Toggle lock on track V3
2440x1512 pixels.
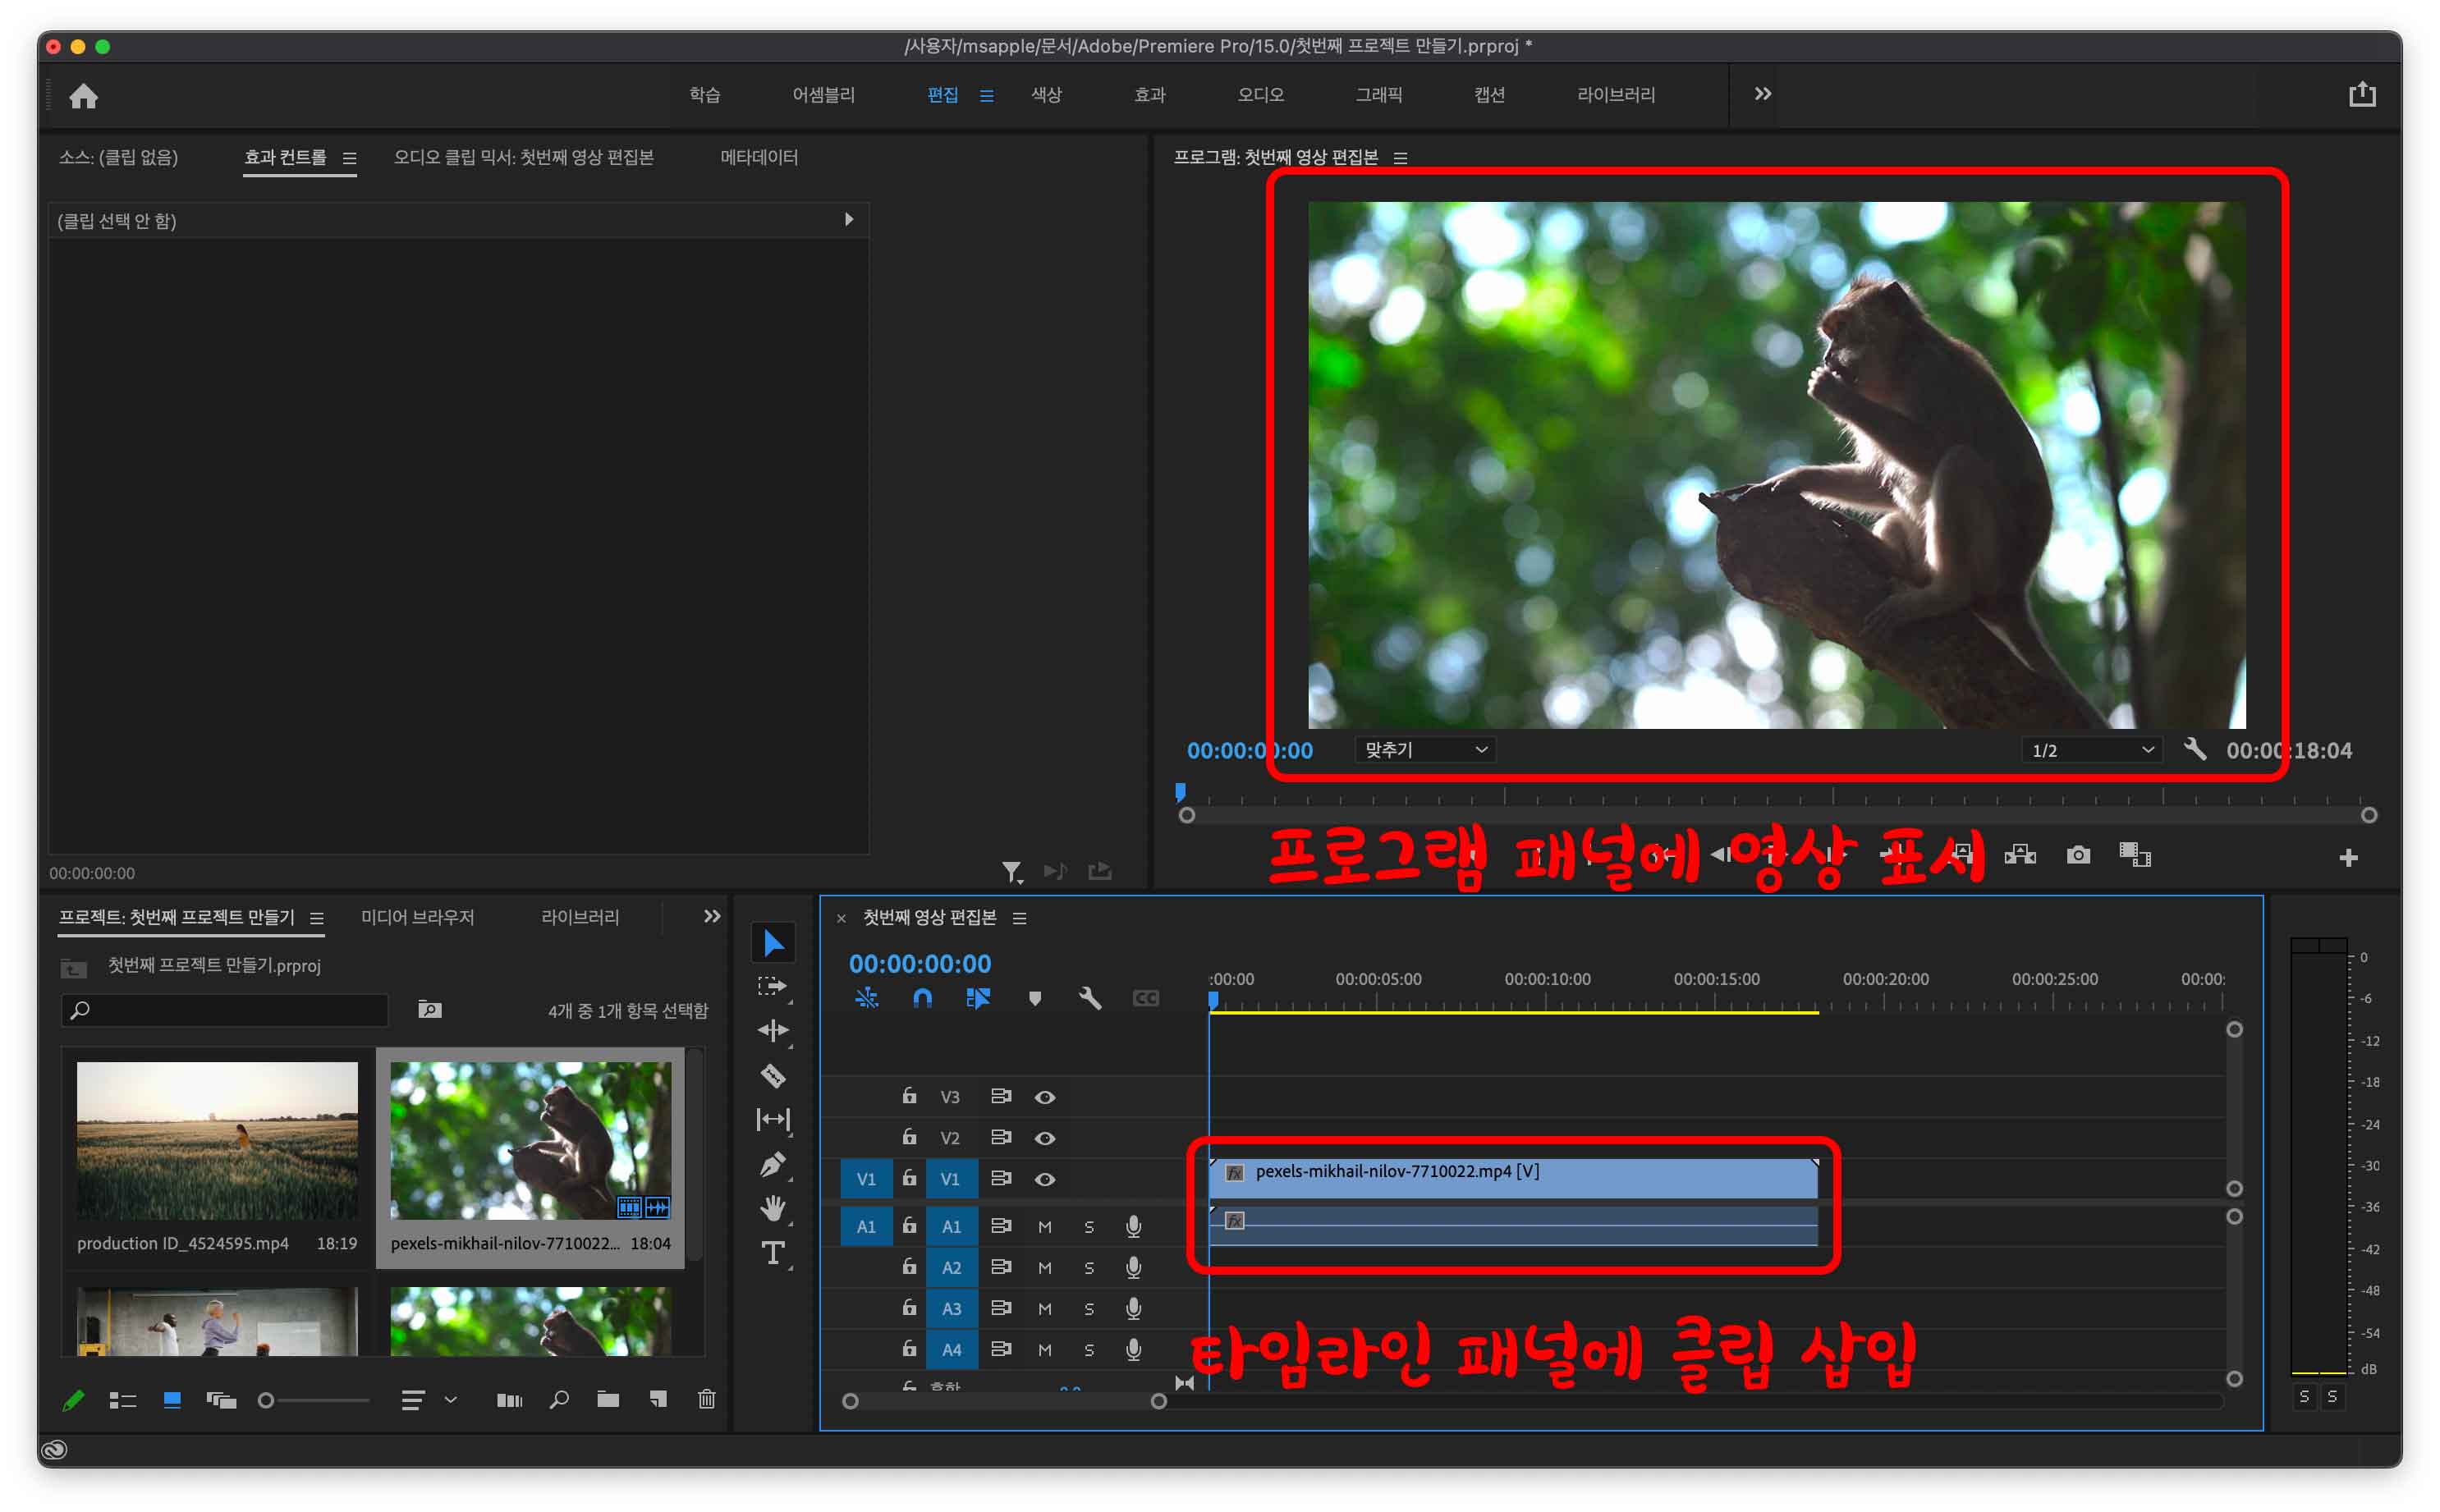tap(909, 1096)
